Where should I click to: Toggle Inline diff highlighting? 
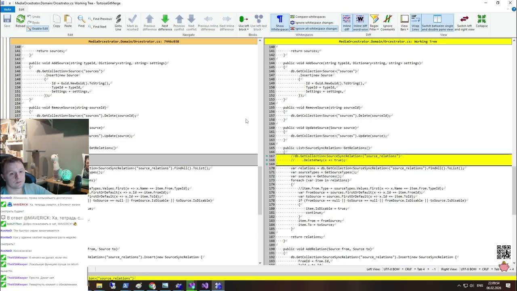click(x=347, y=23)
